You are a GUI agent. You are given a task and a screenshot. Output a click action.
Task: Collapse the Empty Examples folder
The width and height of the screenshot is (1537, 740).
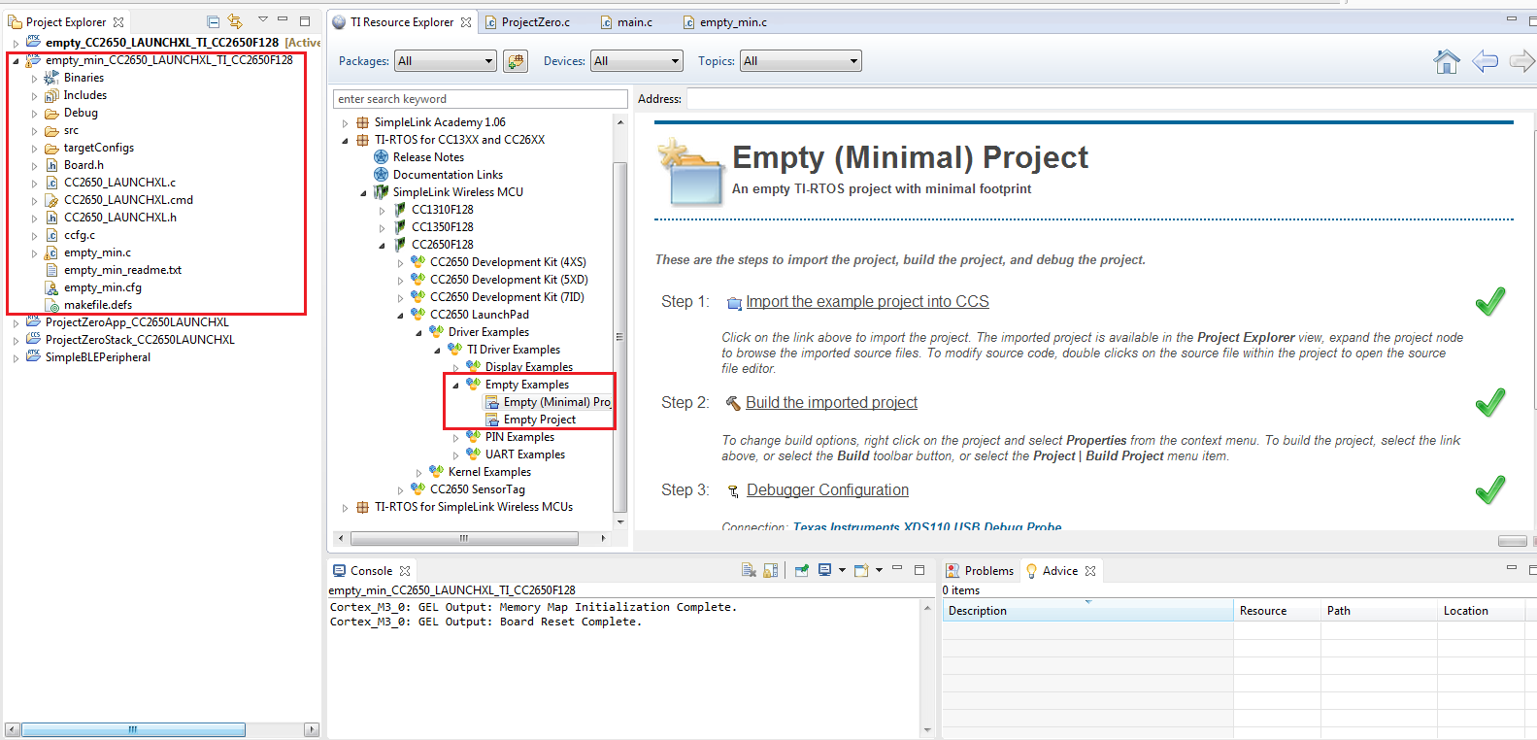pyautogui.click(x=455, y=385)
